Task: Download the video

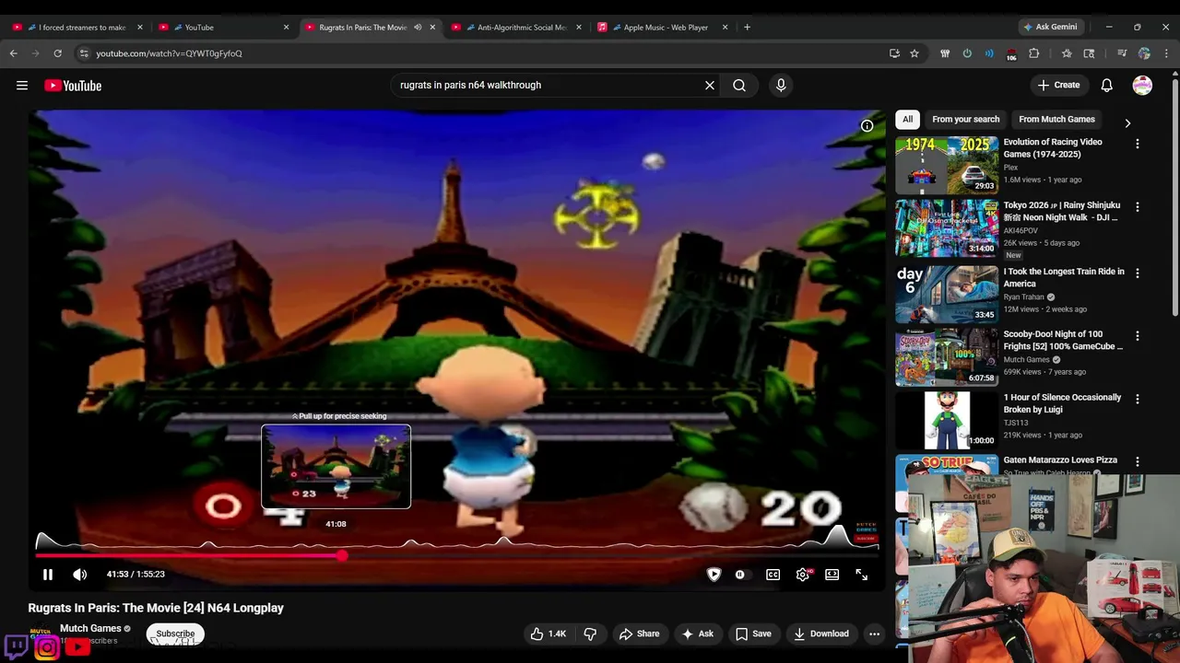Action: (820, 634)
